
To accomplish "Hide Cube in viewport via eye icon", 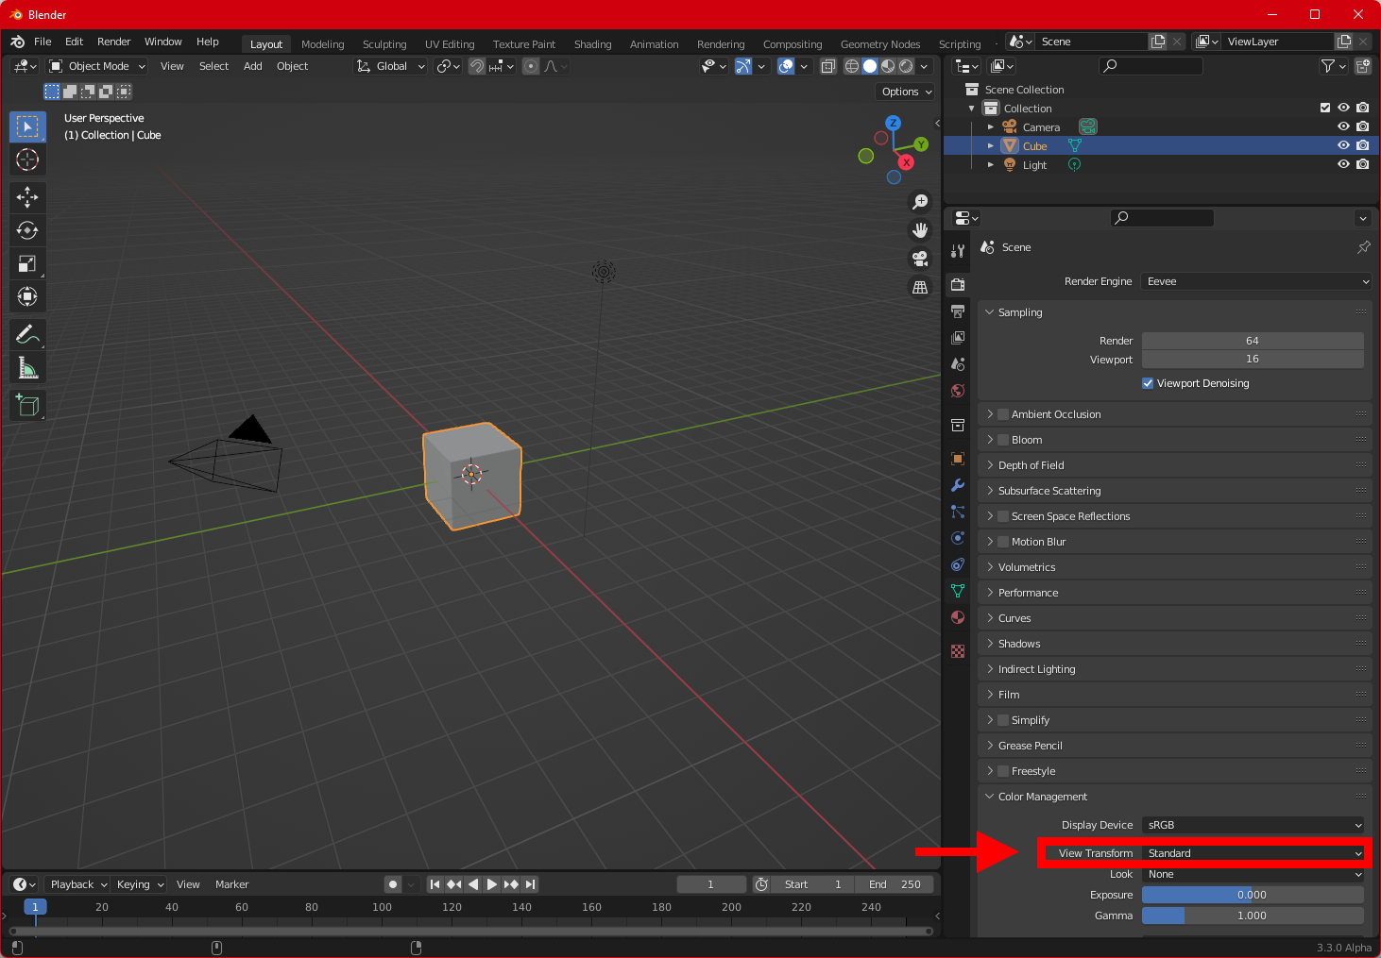I will (x=1343, y=145).
